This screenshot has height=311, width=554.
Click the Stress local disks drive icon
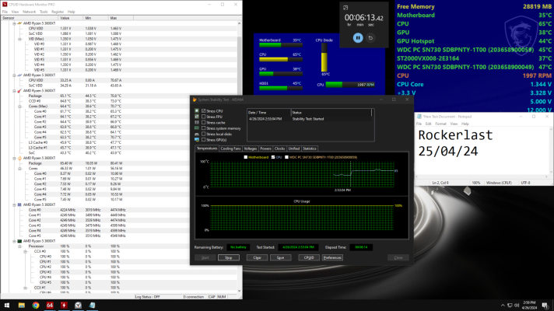(197, 135)
